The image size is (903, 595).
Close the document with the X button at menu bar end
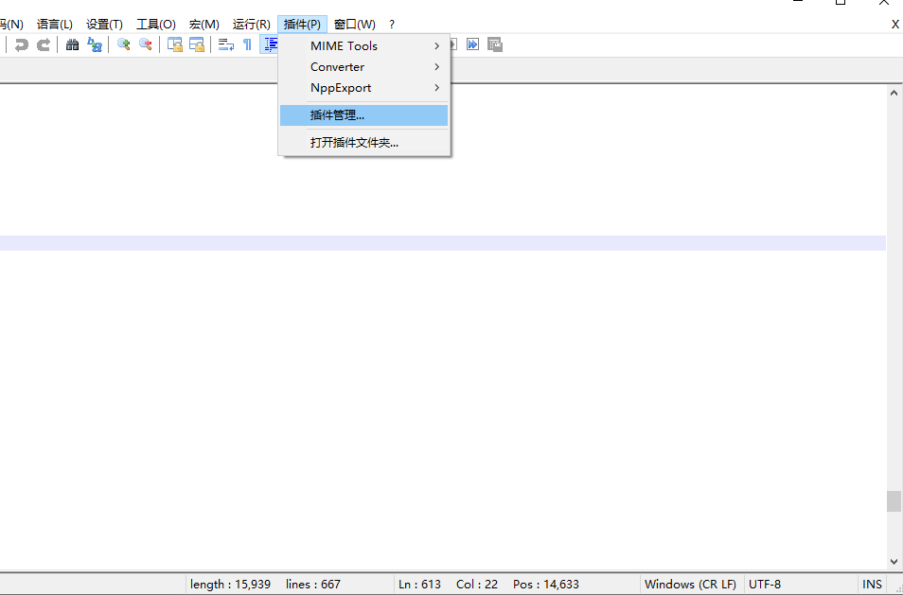pyautogui.click(x=894, y=25)
